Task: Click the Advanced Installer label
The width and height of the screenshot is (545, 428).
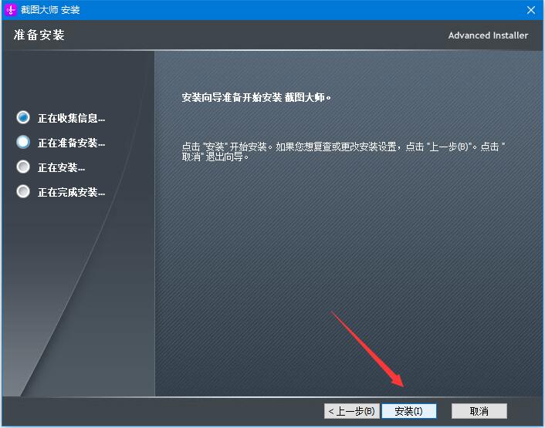Action: 488,35
